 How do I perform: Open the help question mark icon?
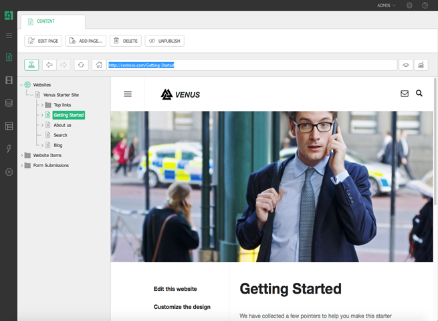[x=425, y=5]
